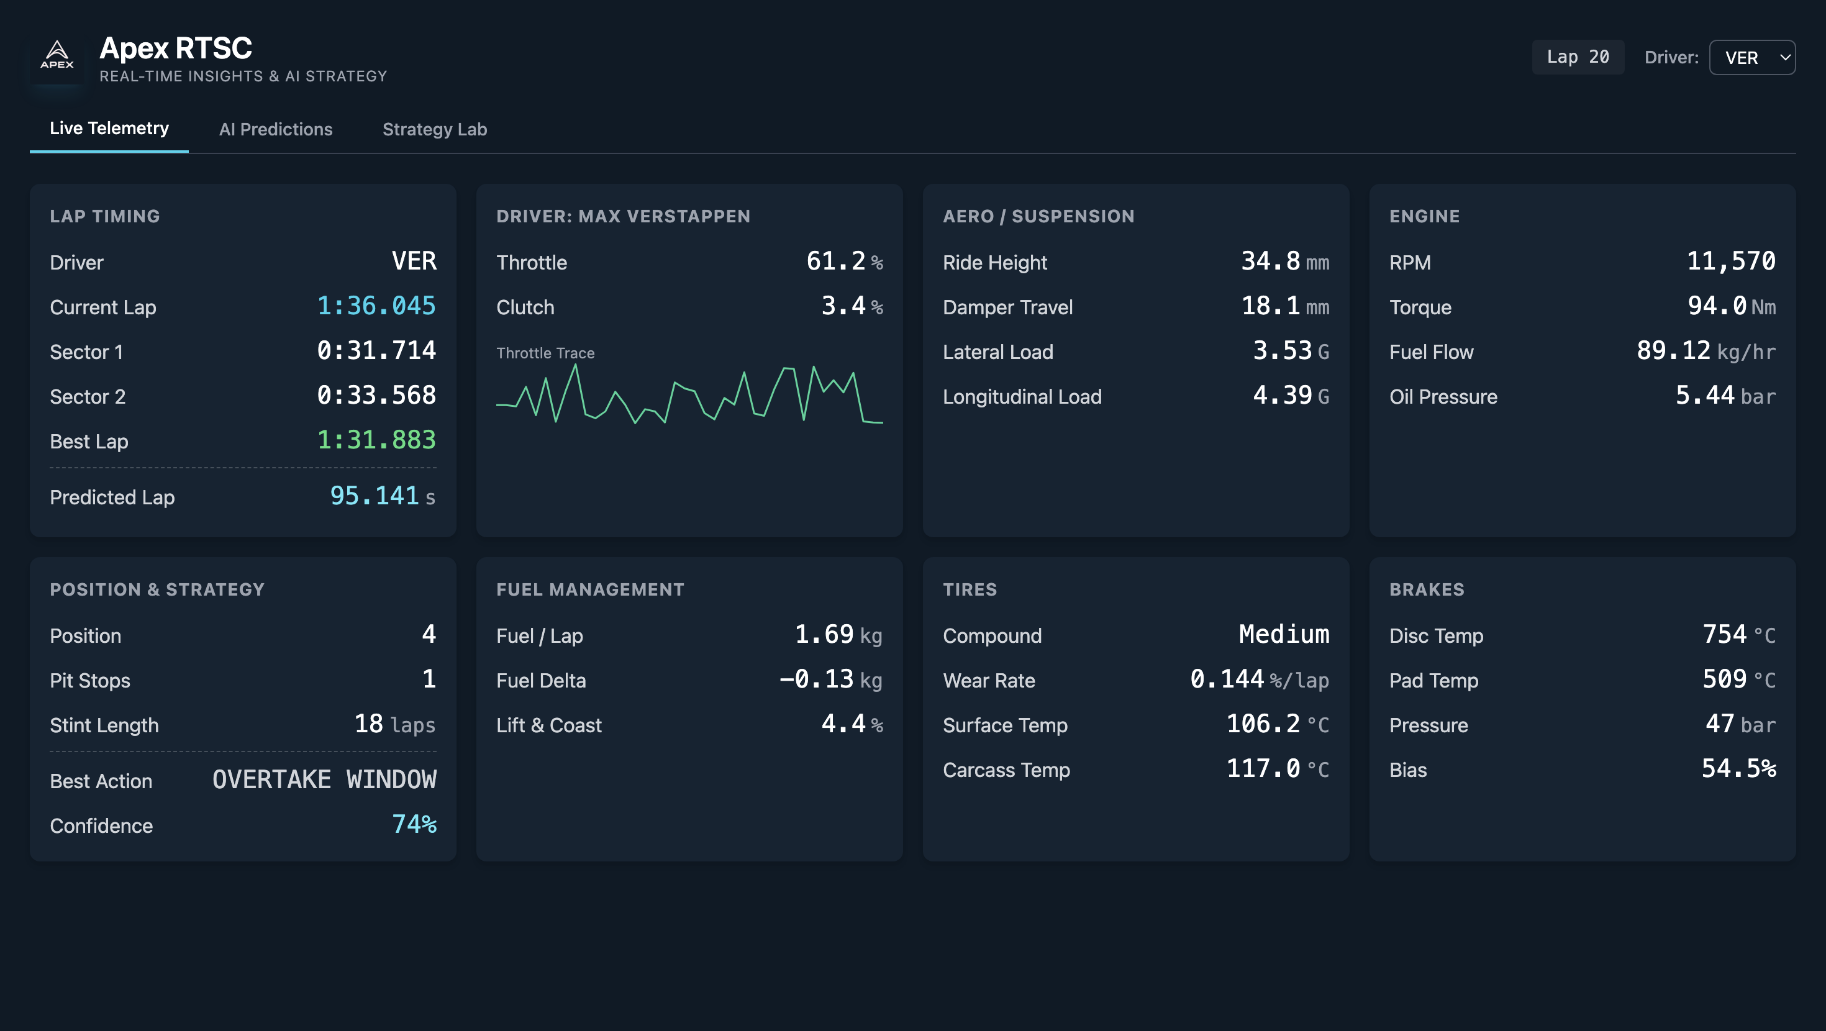Screen dimensions: 1826x1031
Task: Click the dropdown chevron arrow next to VER
Action: coord(1784,57)
